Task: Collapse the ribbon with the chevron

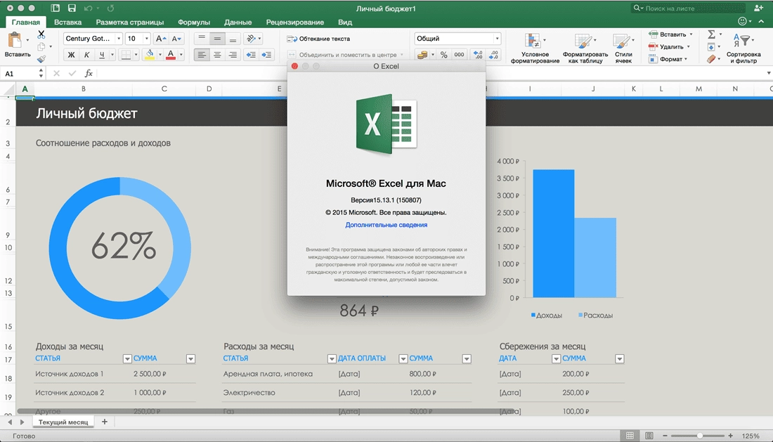Action: pos(762,21)
